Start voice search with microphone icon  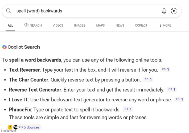coord(164,11)
